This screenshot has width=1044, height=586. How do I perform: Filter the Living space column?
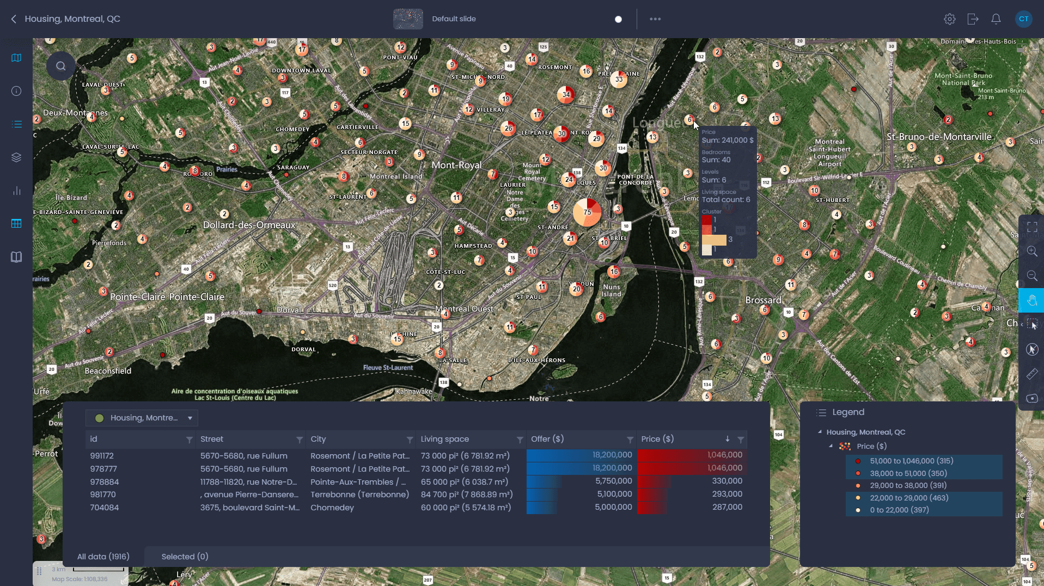[520, 439]
